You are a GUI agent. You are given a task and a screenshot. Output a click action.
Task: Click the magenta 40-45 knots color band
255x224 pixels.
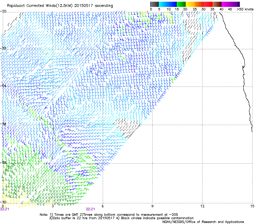pos(226,4)
